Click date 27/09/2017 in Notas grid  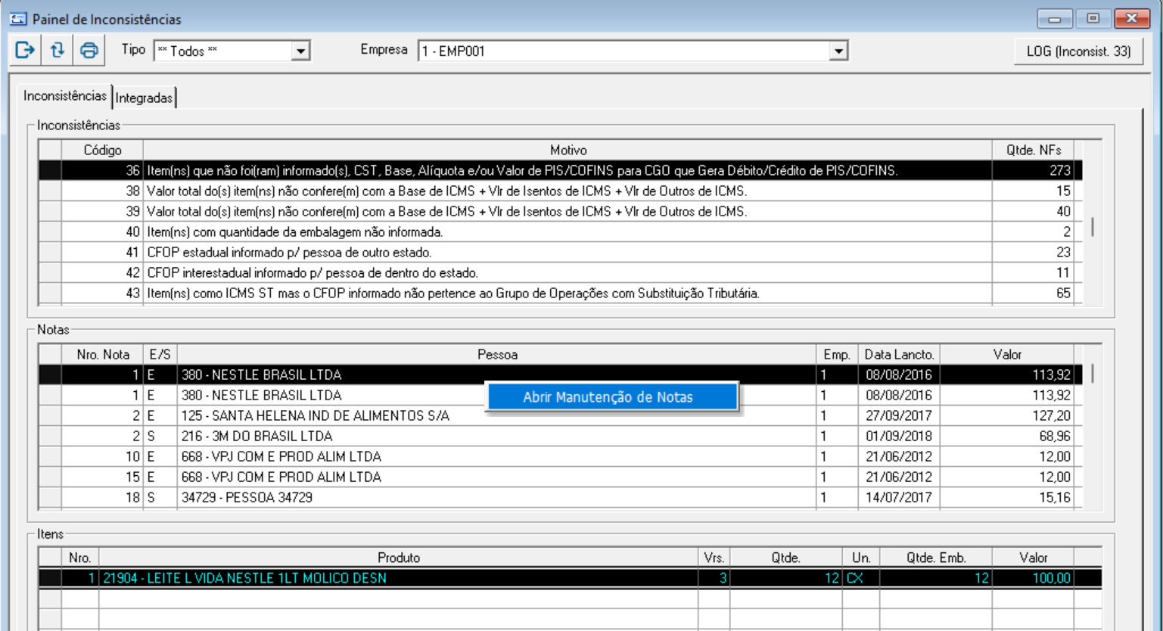pos(899,415)
